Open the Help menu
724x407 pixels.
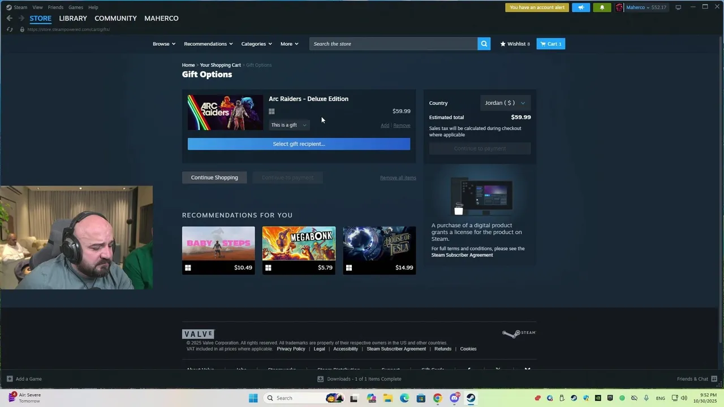93,7
